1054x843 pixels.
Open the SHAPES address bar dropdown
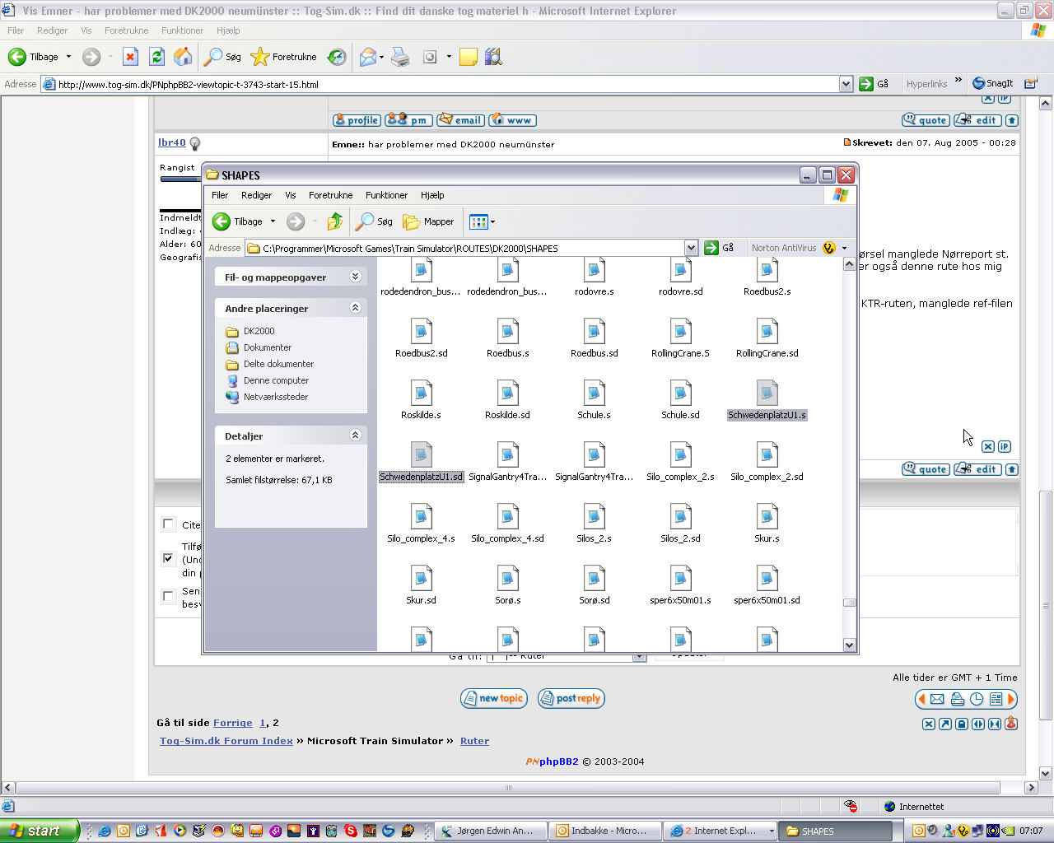click(691, 248)
